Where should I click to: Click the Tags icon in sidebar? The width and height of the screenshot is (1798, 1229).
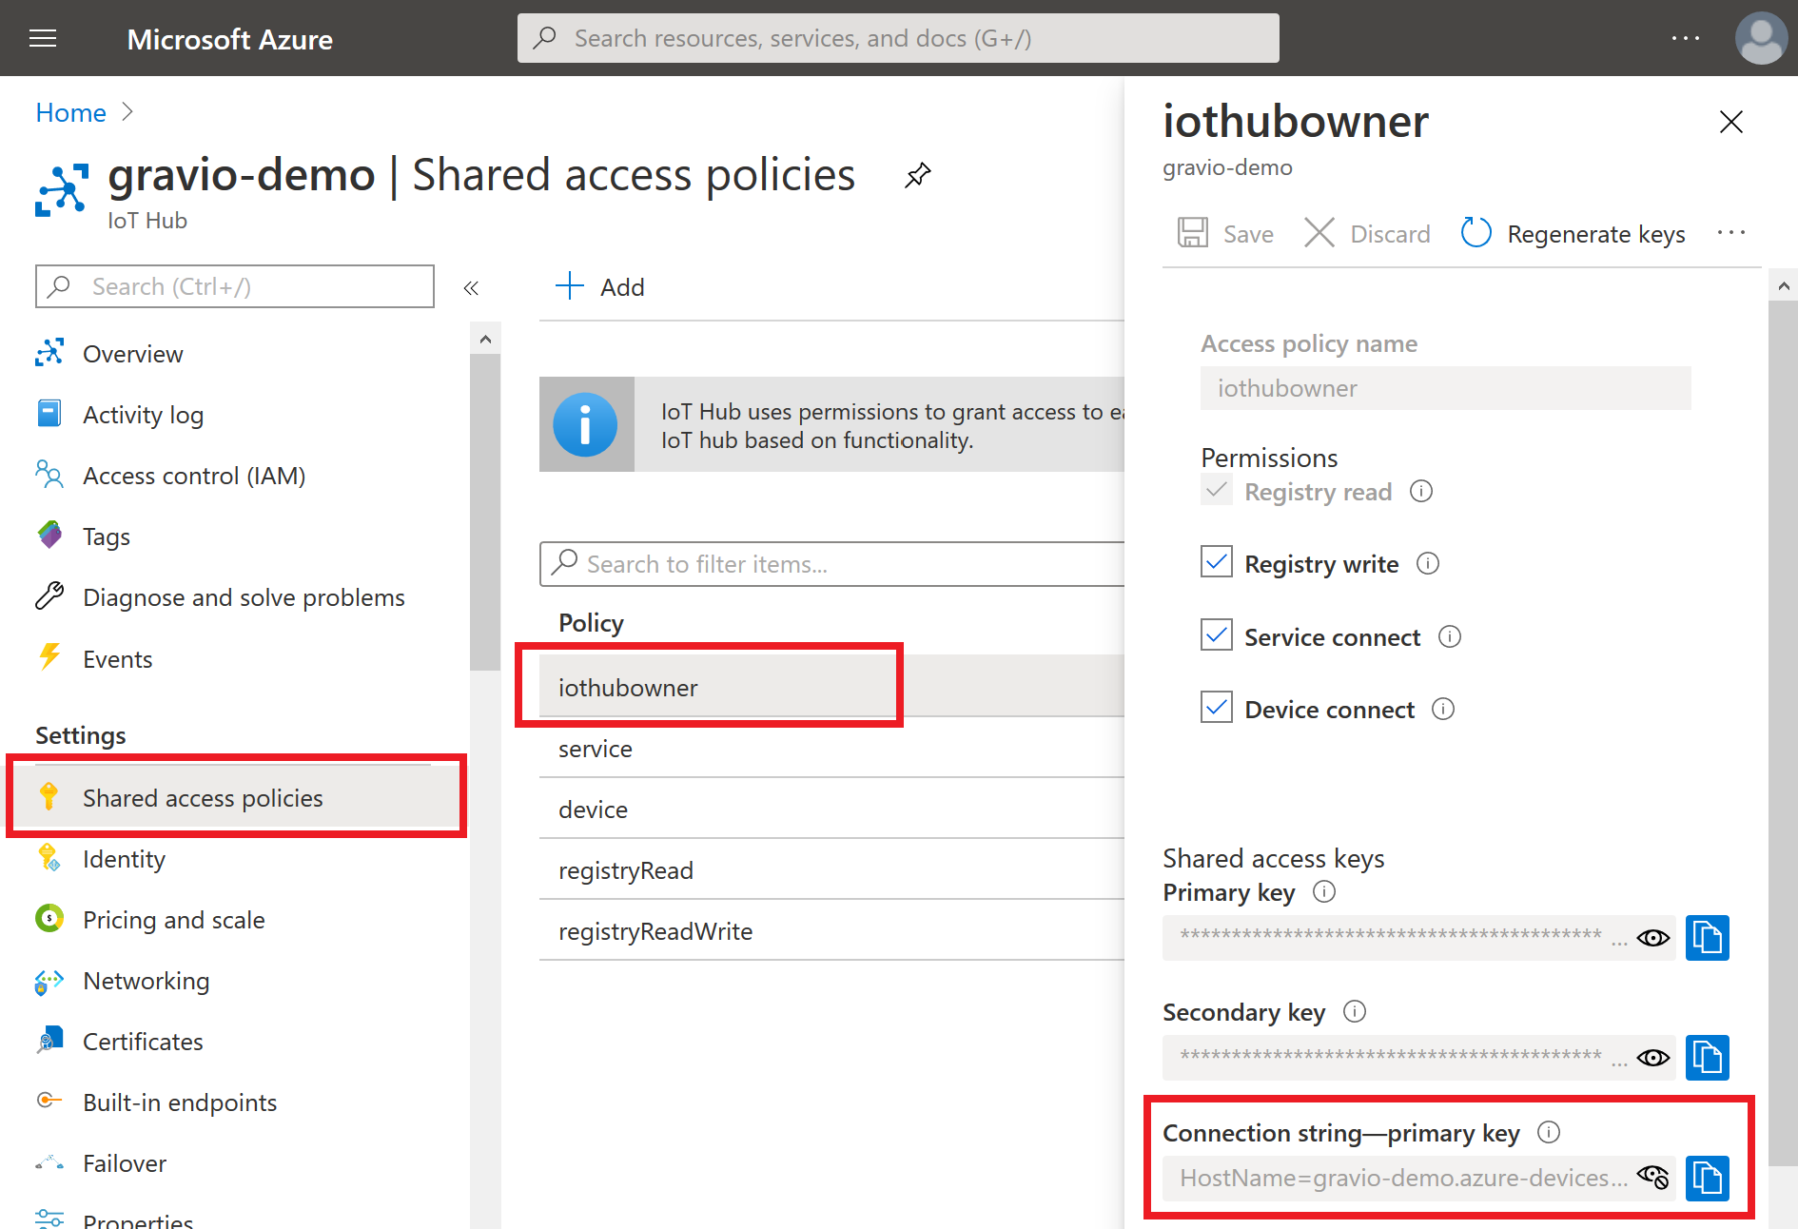tap(49, 536)
